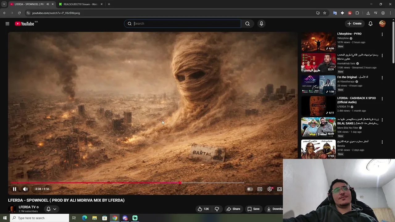Bookmark this page with star icon
Screen dimensions: 395x222
[x=325, y=13]
